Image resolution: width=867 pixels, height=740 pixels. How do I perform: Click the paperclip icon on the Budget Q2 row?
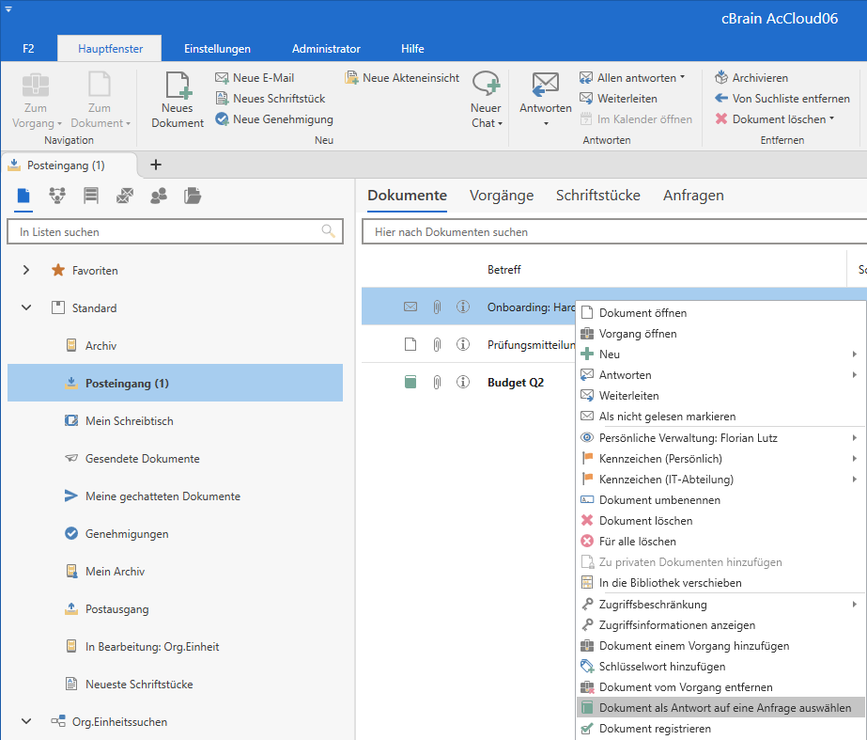[437, 382]
